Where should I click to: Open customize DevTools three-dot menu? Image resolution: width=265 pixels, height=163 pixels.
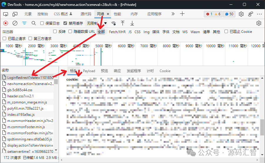point(259,14)
